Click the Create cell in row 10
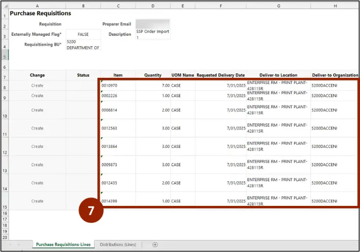This screenshot has width=360, height=252. [x=37, y=110]
